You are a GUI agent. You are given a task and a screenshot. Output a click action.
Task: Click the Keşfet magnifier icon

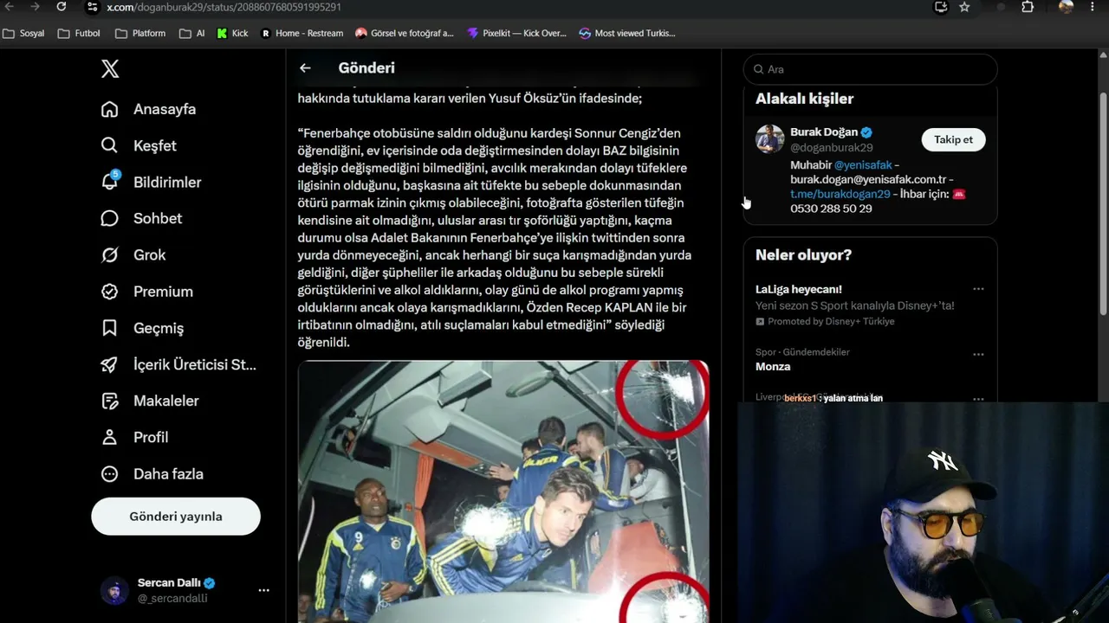(x=109, y=145)
